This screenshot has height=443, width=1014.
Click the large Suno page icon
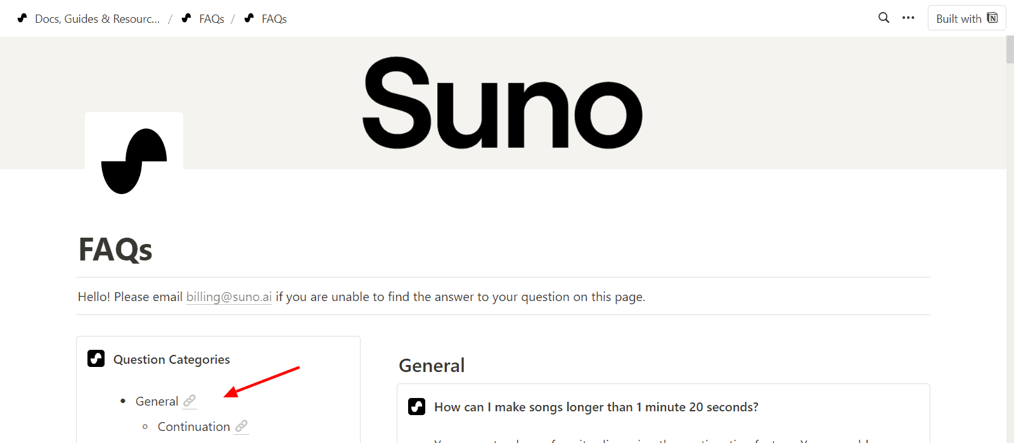pos(134,161)
